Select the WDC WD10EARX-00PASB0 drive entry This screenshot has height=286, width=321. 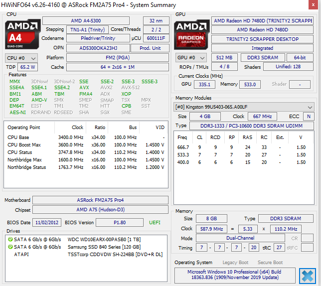pos(86,239)
